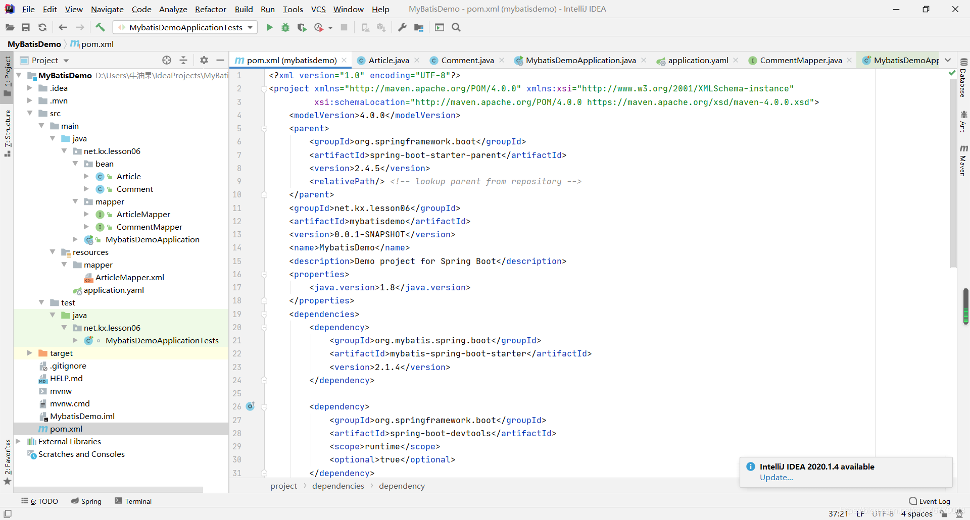Viewport: 970px width, 520px height.
Task: Toggle tool window bars at bottom-left corner
Action: 8,513
